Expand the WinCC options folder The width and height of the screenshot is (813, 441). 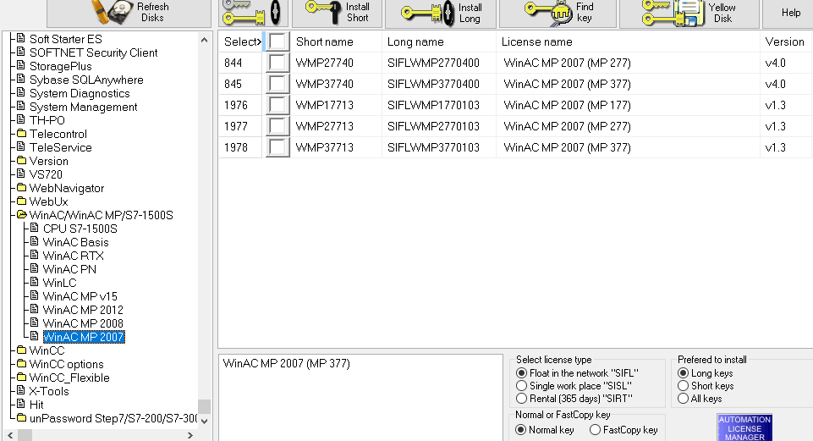[21, 364]
